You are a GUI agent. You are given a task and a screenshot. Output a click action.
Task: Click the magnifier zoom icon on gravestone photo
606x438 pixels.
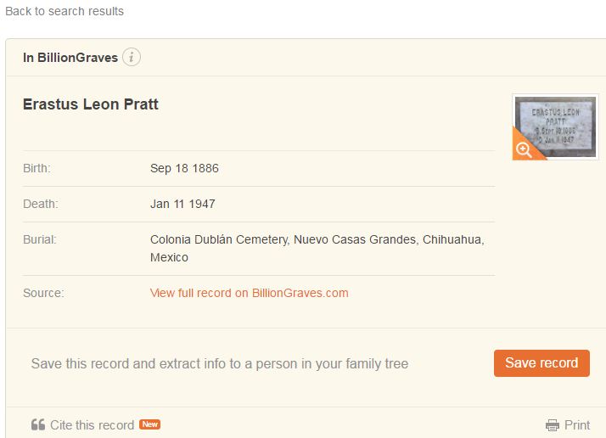coord(524,149)
